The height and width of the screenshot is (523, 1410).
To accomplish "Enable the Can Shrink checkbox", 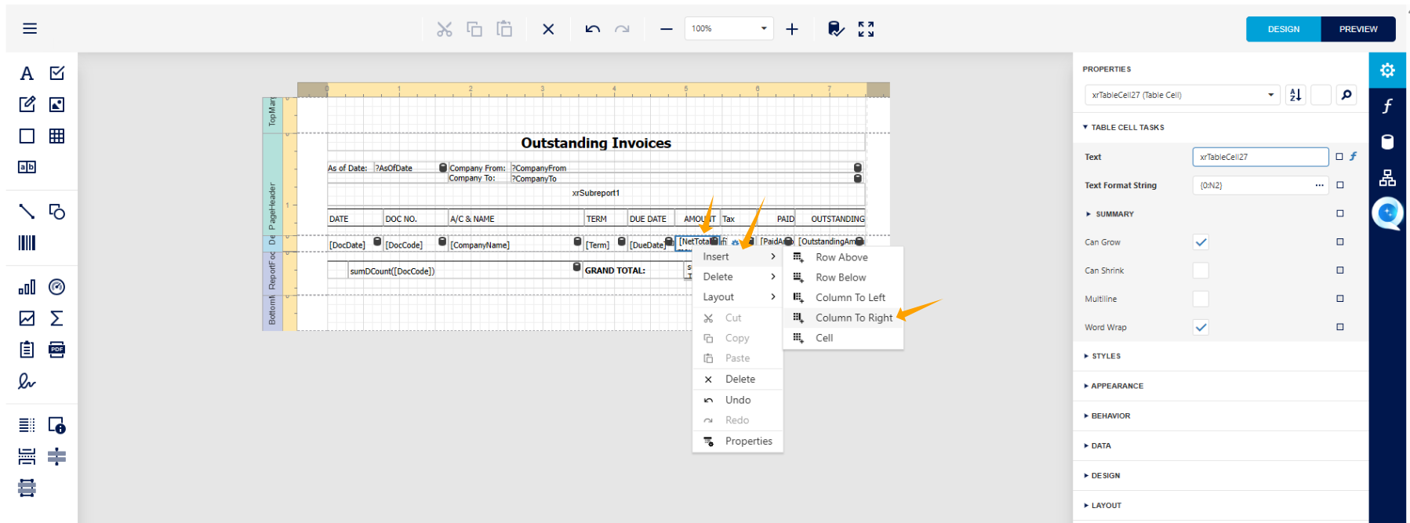I will point(1201,271).
